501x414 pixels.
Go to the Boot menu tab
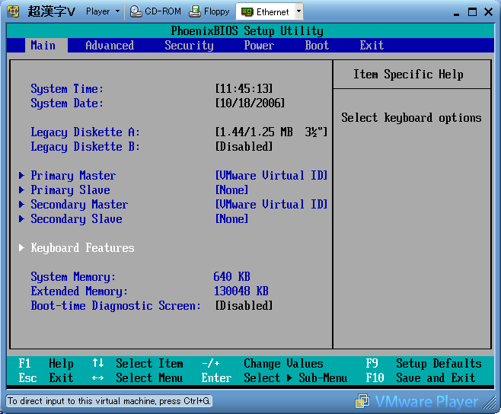pyautogui.click(x=317, y=46)
